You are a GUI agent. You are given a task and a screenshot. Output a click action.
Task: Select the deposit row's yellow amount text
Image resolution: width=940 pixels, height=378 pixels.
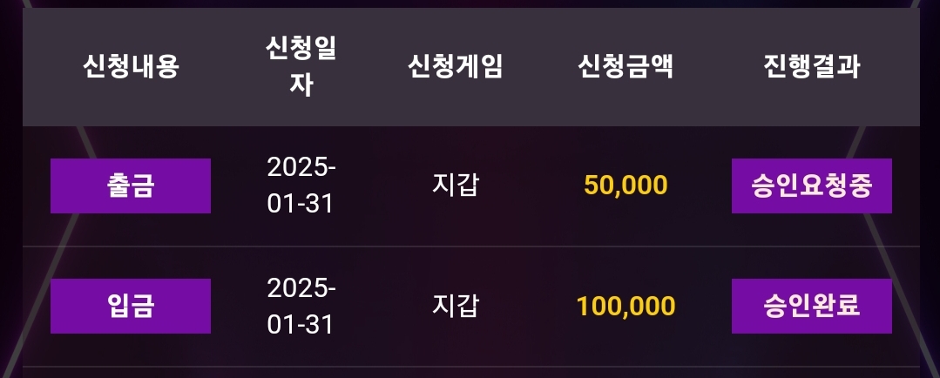pos(626,306)
